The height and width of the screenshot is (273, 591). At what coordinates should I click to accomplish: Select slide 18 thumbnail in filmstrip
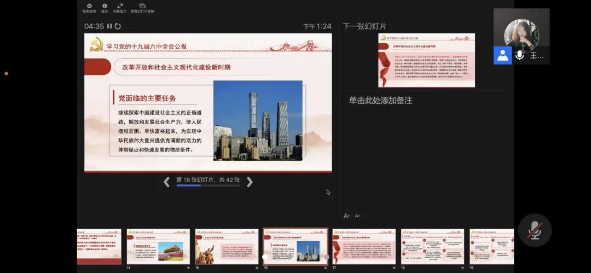click(432, 247)
